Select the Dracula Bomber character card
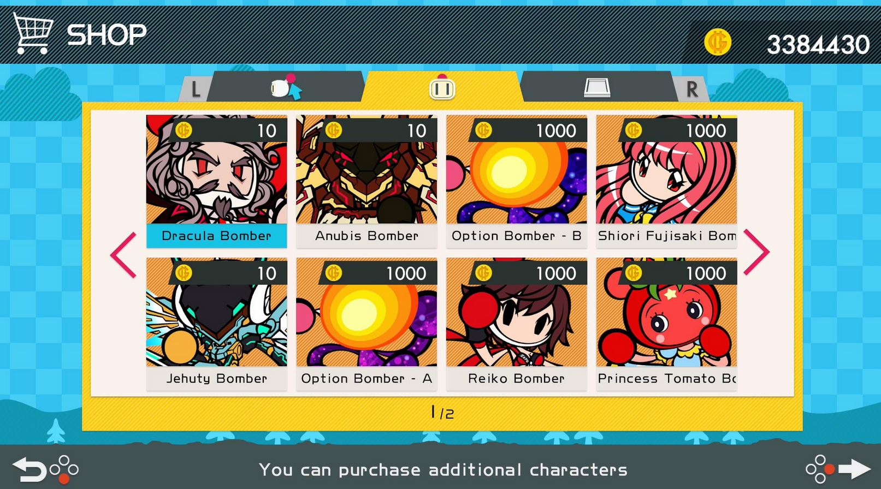 [x=216, y=181]
